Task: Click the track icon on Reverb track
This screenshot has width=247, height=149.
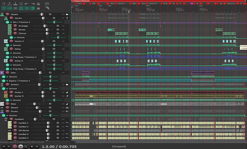Action: [67, 107]
